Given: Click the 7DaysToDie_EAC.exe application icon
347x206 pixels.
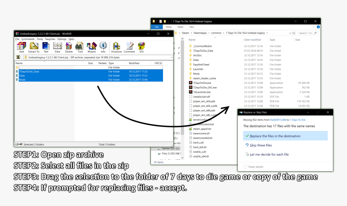Looking at the screenshot, I should [x=190, y=87].
